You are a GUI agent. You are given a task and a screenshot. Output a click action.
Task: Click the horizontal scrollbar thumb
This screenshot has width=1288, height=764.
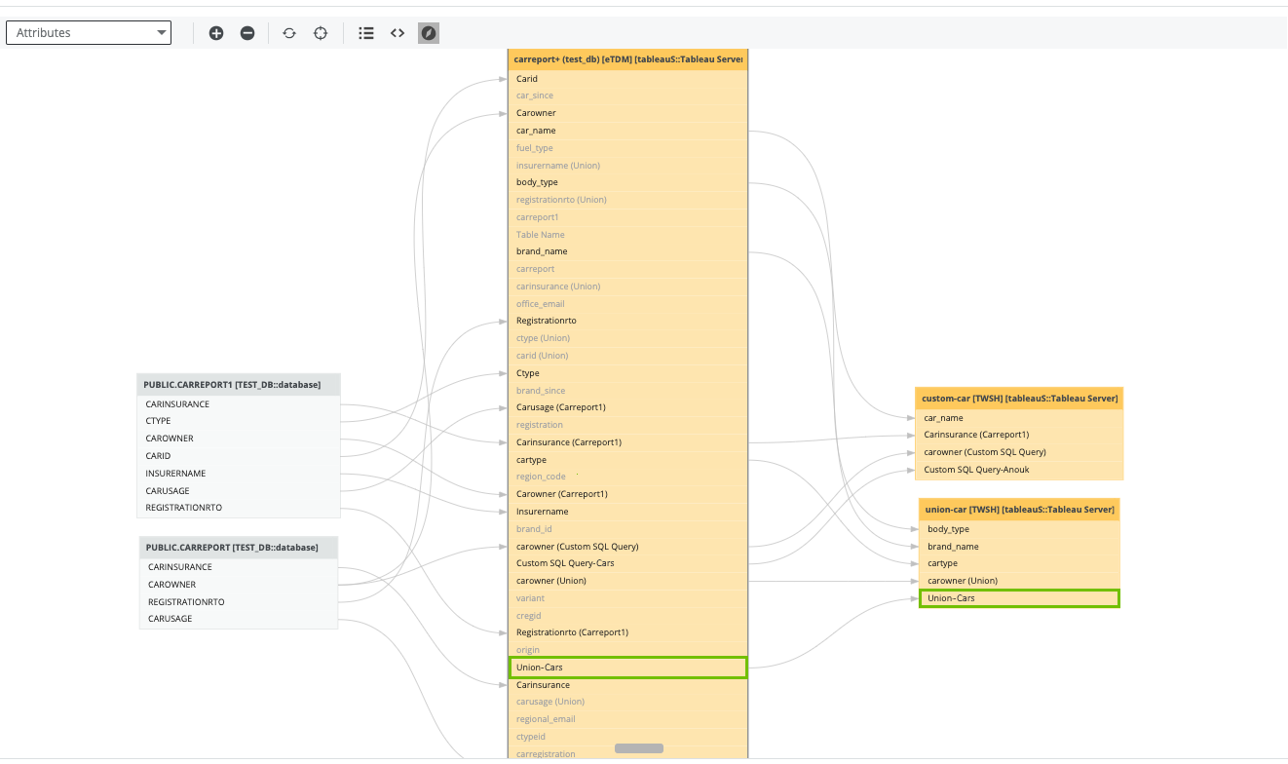[639, 748]
